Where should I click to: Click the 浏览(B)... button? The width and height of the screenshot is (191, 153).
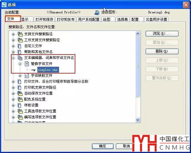click(162, 34)
